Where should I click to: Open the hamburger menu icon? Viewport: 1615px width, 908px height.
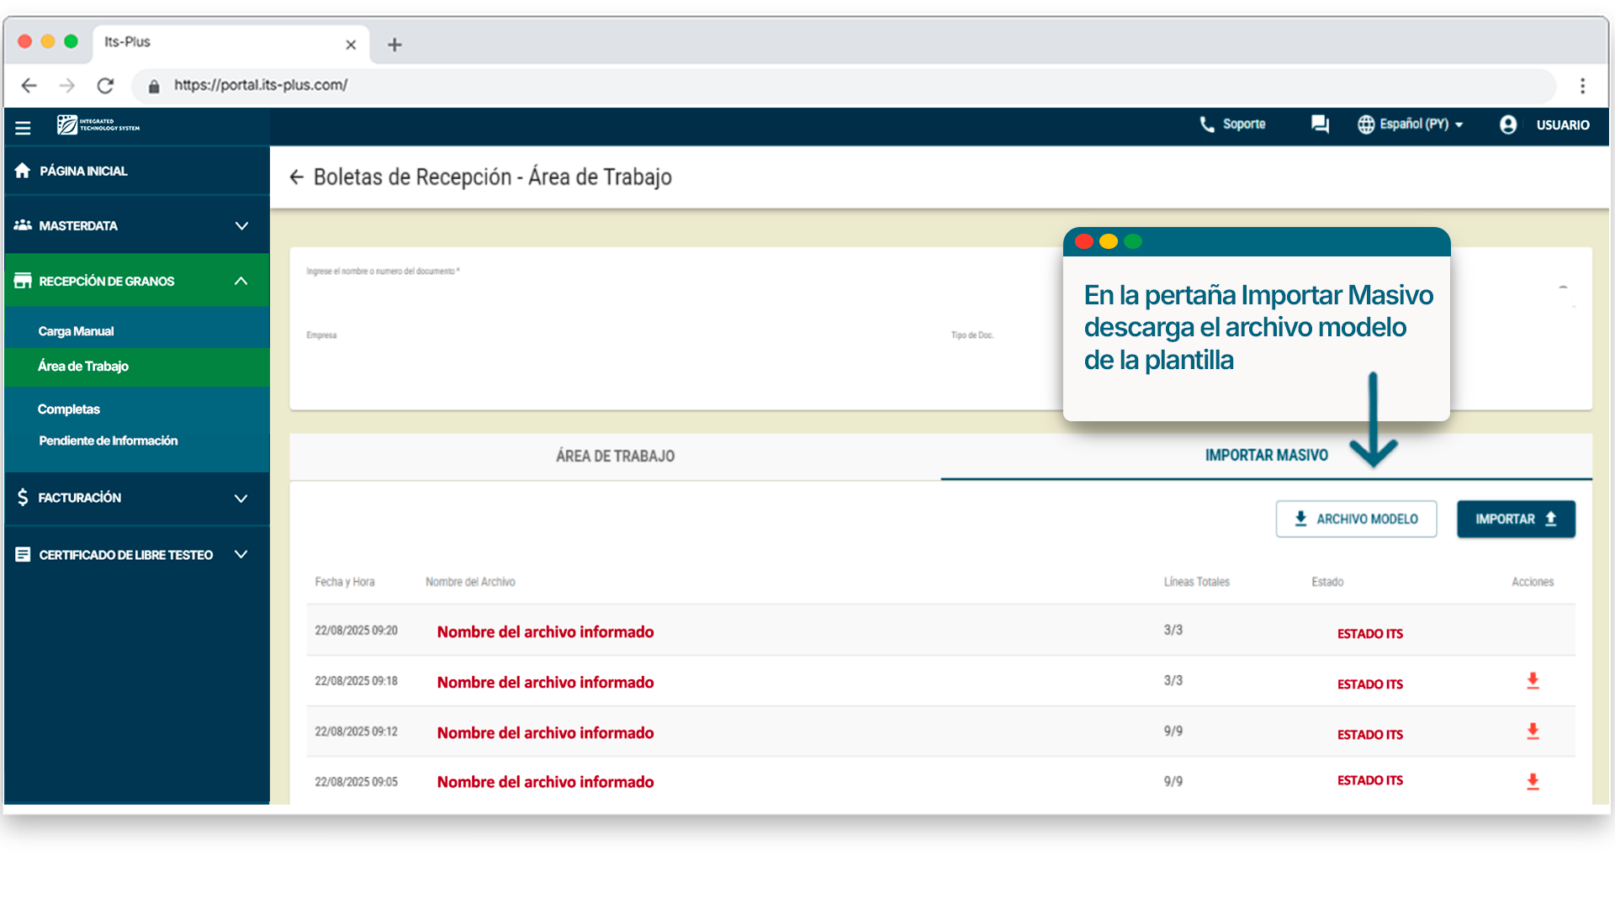point(23,127)
